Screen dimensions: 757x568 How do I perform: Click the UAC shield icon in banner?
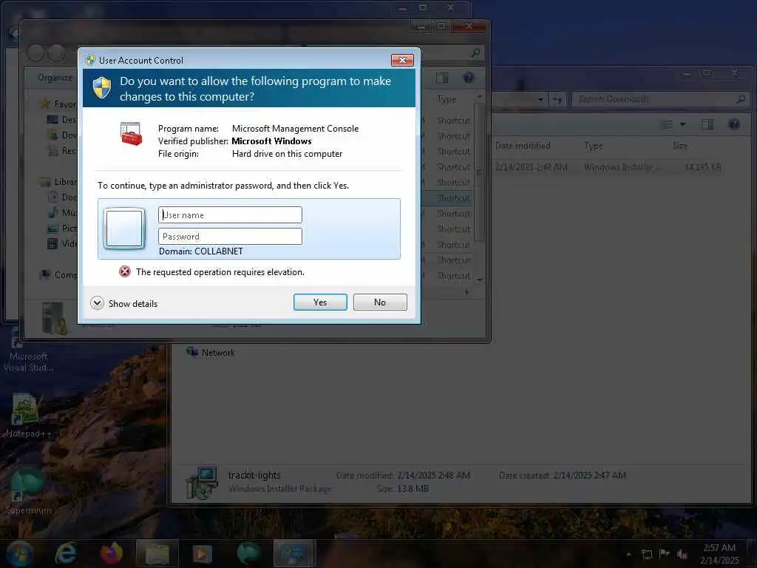click(x=102, y=87)
